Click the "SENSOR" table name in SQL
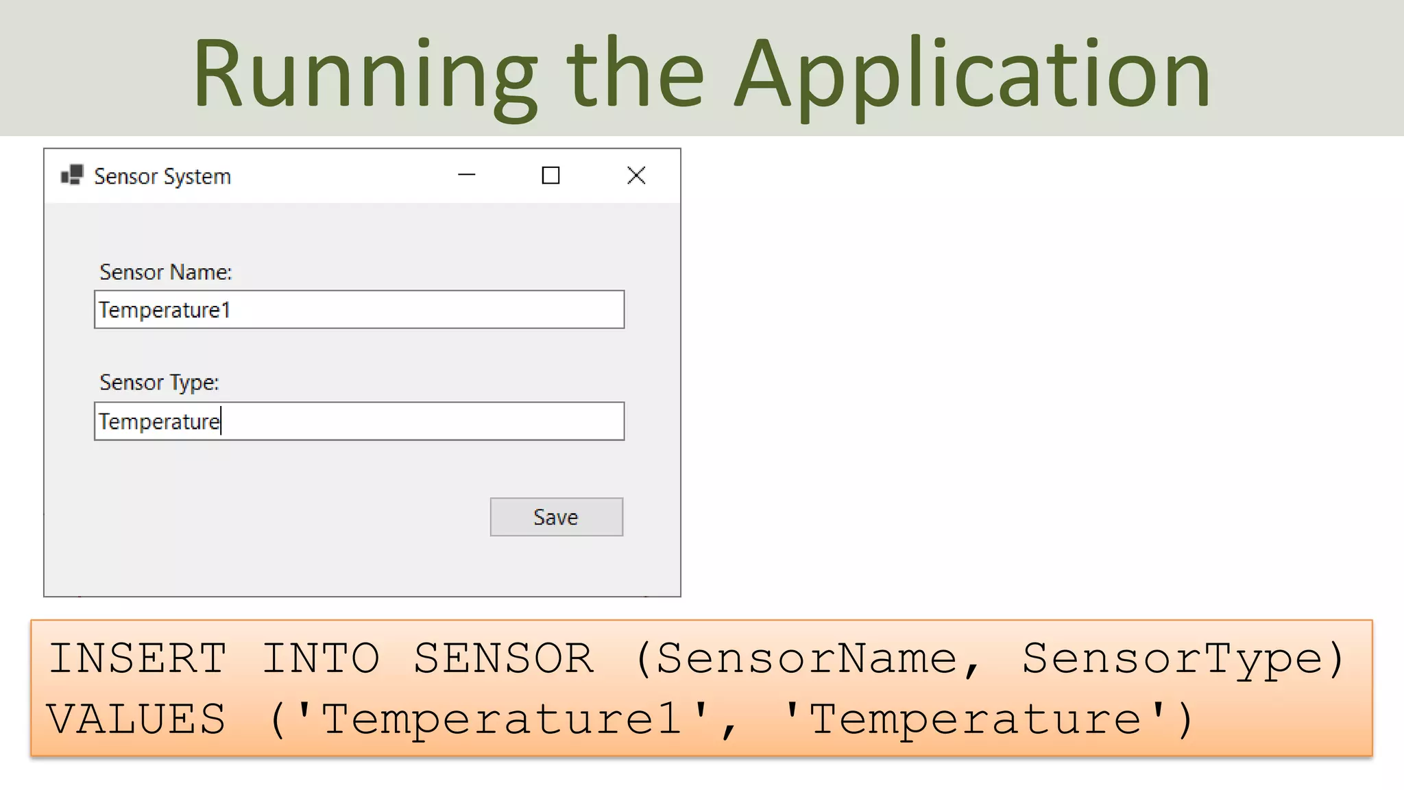 [x=504, y=658]
